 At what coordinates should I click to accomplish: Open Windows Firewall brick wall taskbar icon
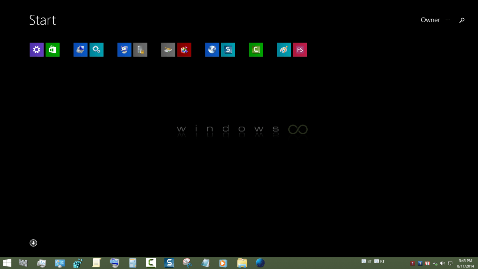pyautogui.click(x=23, y=263)
